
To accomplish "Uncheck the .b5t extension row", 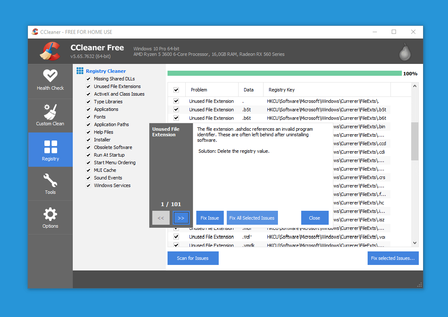I will 176,110.
